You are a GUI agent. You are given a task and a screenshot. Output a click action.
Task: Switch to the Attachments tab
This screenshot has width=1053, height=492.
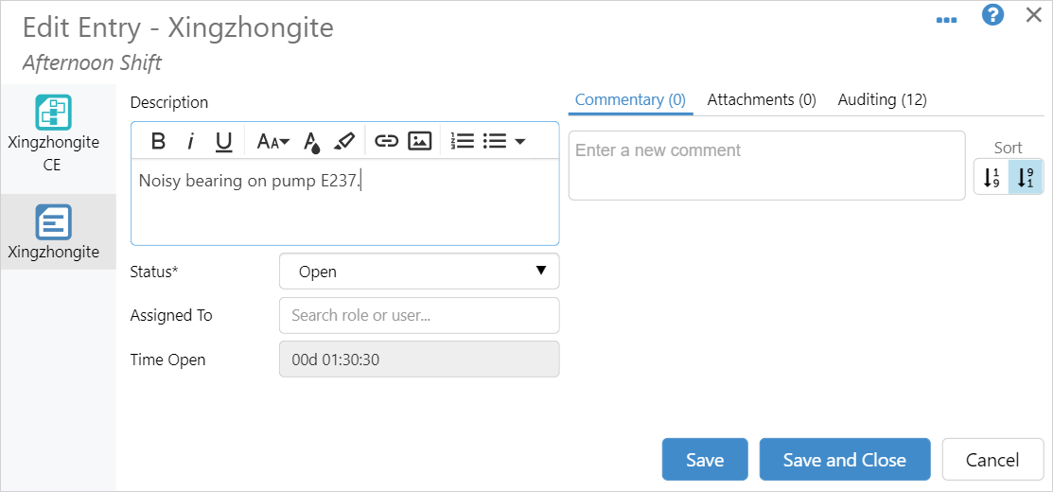[762, 99]
